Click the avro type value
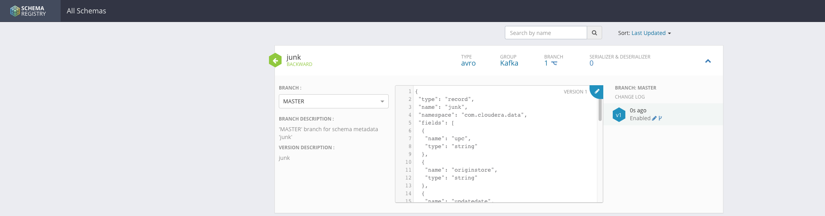This screenshot has width=825, height=216. point(468,63)
